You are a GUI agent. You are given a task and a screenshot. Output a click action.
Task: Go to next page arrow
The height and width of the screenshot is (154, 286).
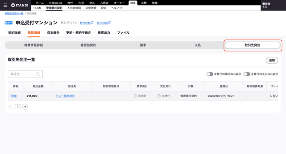(x=25, y=107)
